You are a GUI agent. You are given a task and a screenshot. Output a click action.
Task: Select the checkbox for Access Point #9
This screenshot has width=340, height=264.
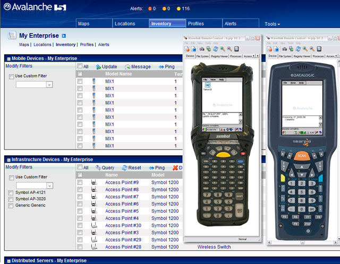tap(80, 182)
